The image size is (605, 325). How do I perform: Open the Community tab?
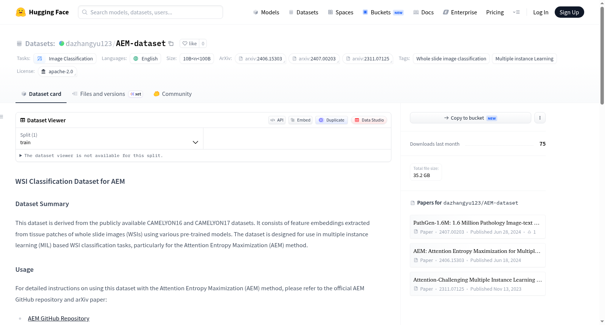172,94
